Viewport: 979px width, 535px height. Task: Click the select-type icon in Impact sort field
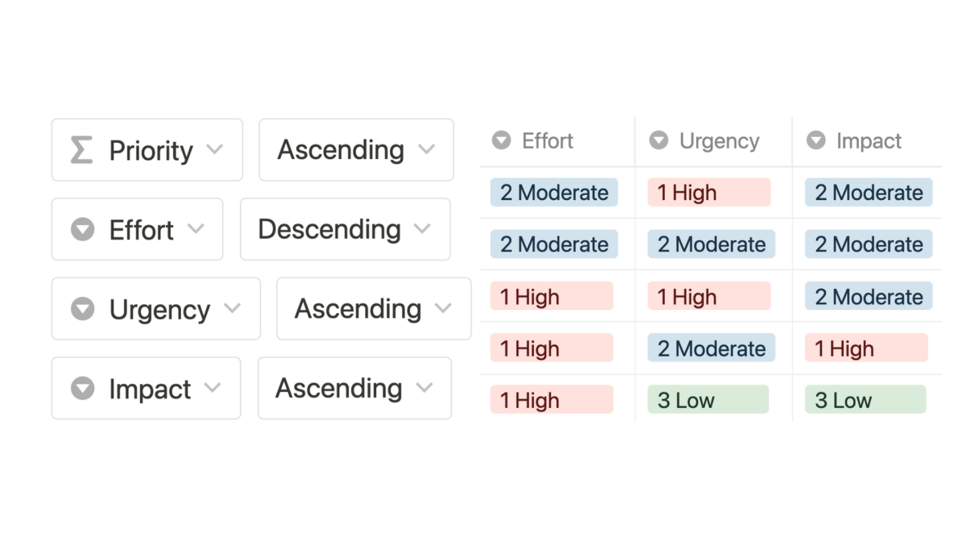click(83, 389)
